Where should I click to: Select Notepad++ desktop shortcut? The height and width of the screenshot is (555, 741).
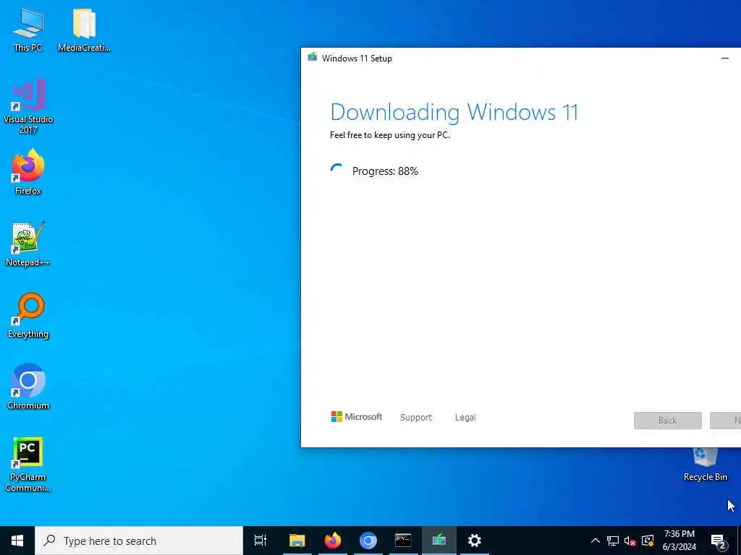pyautogui.click(x=28, y=244)
